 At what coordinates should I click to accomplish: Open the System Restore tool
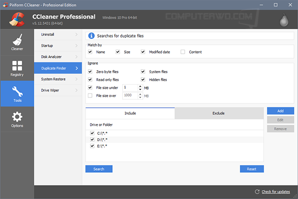tap(58, 79)
